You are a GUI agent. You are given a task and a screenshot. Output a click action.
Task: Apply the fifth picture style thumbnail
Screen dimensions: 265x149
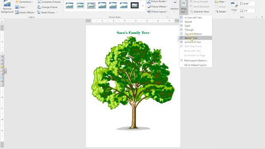(x=113, y=5)
